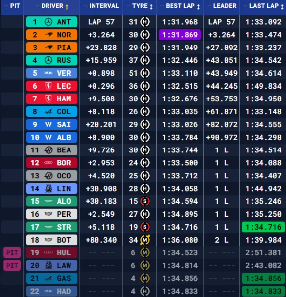Select driver badge 1 ANT

(x=51, y=22)
